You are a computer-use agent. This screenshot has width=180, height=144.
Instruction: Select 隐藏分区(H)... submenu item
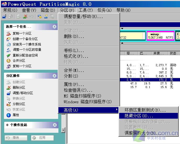(x=149, y=116)
